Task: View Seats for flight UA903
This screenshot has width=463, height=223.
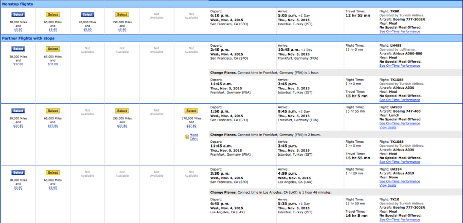Action: pos(387,127)
